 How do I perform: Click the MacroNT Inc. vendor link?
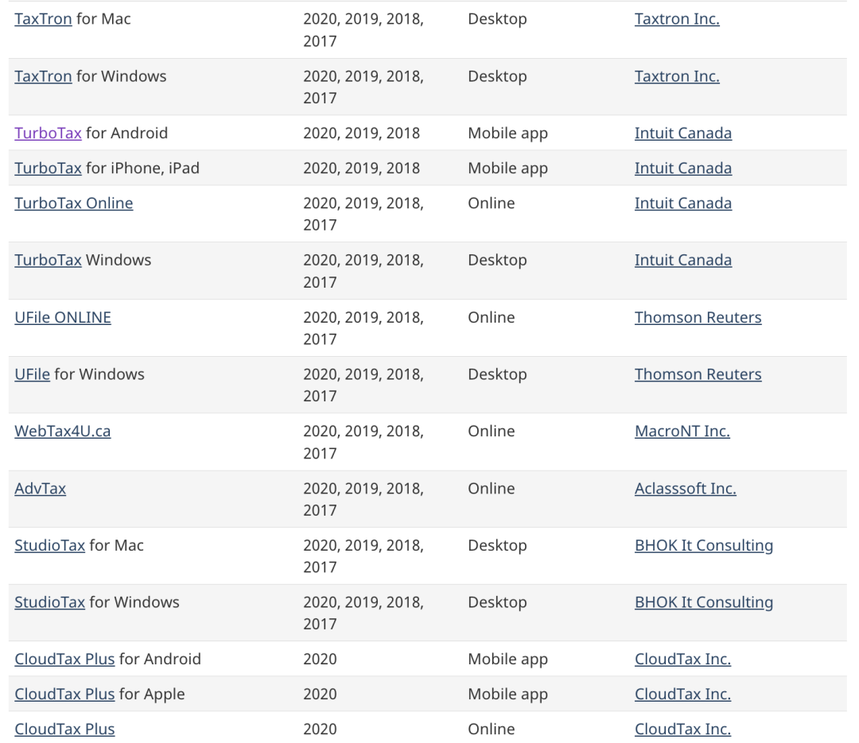coord(682,431)
